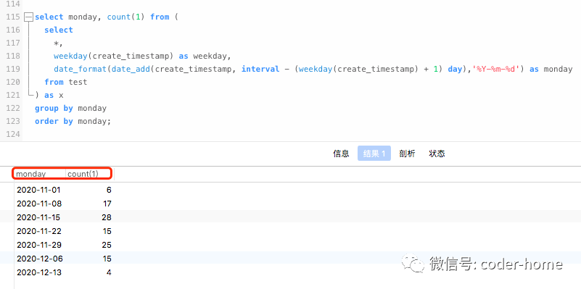The image size is (581, 289).
Task: Click the 'select' keyword on line 116
Action: tap(59, 30)
